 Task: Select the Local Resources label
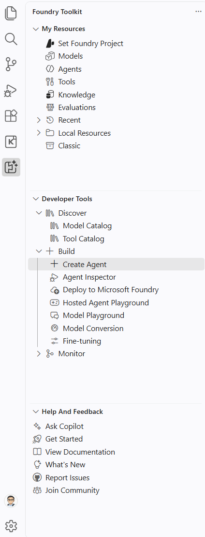point(85,133)
